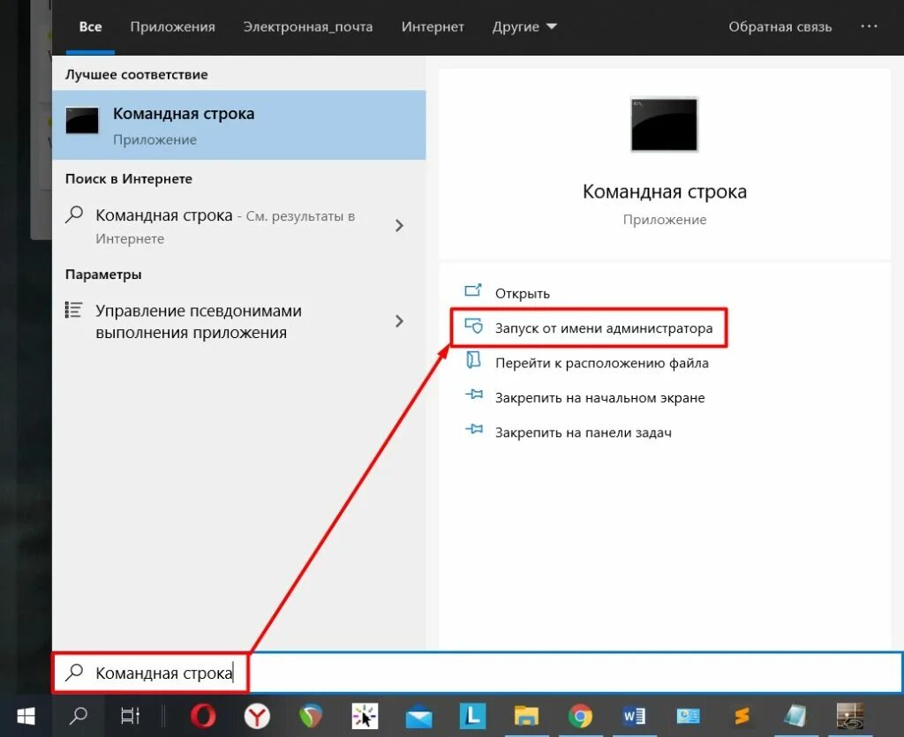Viewport: 904px width, 737px height.
Task: Select 'Командная строка' best match result
Action: tap(239, 125)
